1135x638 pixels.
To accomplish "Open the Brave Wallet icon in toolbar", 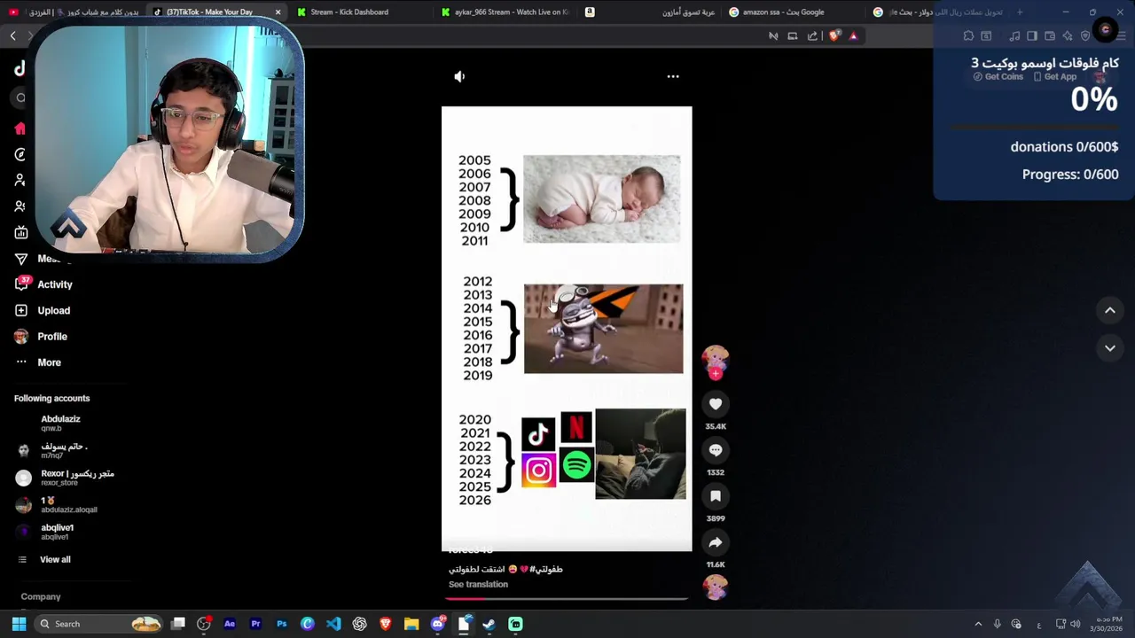I will [1050, 35].
